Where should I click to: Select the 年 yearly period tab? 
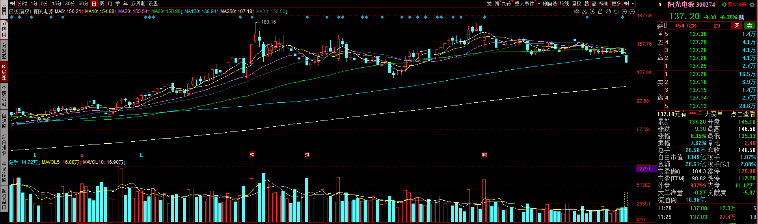click(x=126, y=4)
